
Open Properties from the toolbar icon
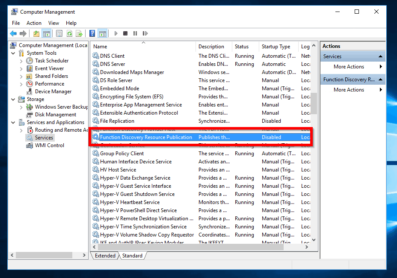click(x=59, y=33)
